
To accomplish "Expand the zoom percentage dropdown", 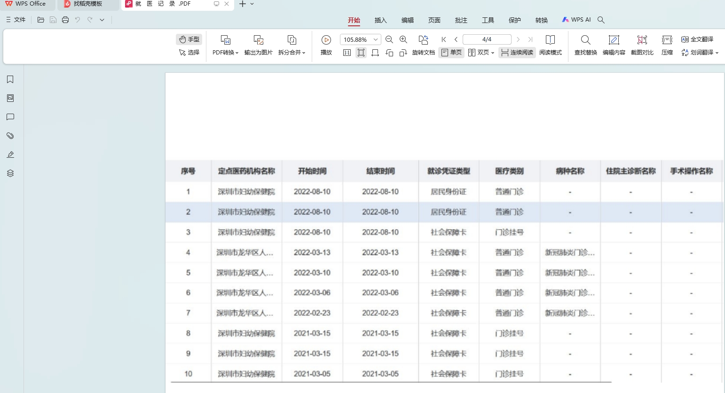I will tap(376, 39).
